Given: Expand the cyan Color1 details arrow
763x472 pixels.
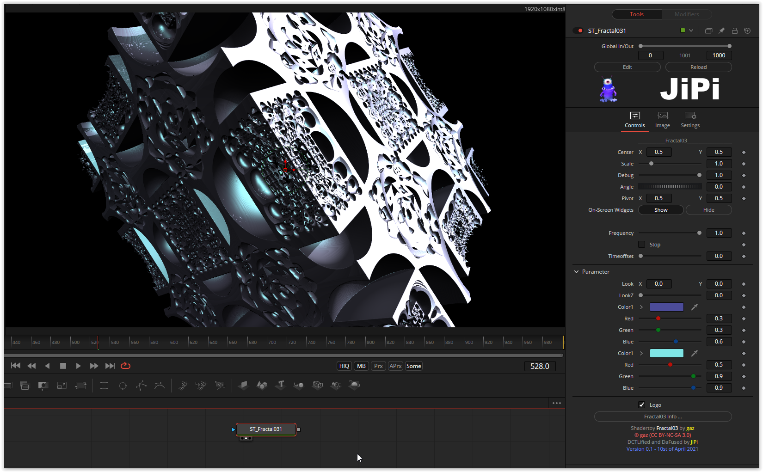Looking at the screenshot, I should click(x=641, y=353).
